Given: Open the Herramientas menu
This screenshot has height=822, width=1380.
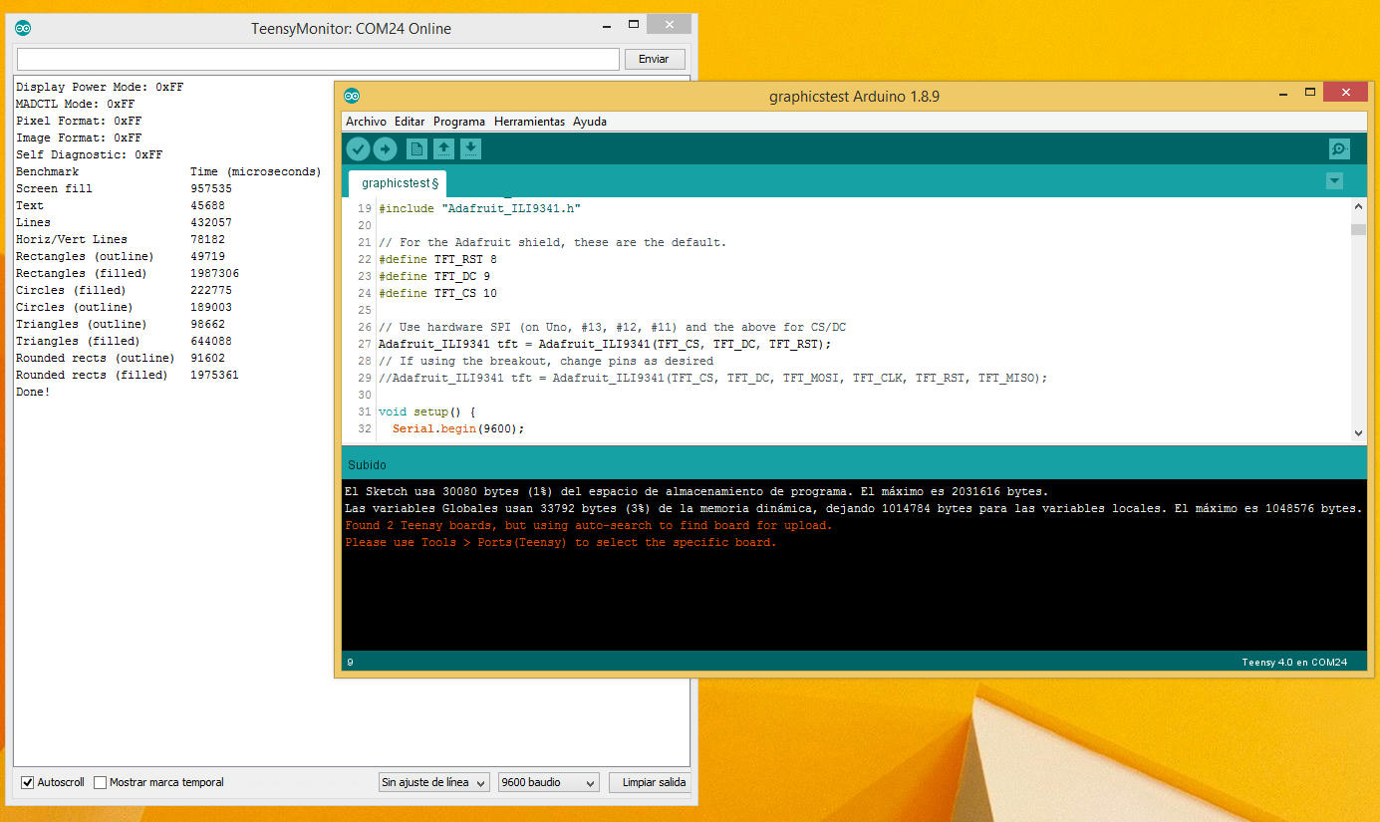Looking at the screenshot, I should point(529,122).
